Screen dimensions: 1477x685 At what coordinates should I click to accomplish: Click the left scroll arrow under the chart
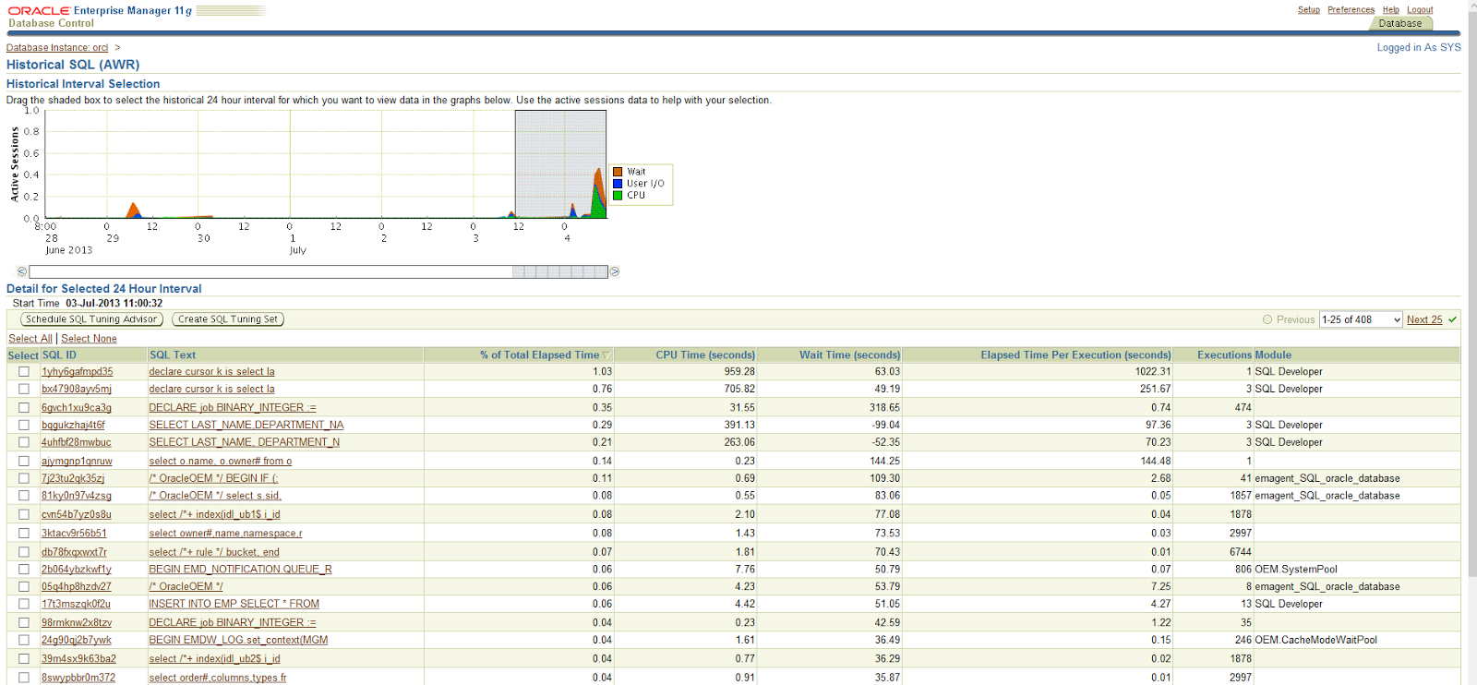pyautogui.click(x=22, y=271)
